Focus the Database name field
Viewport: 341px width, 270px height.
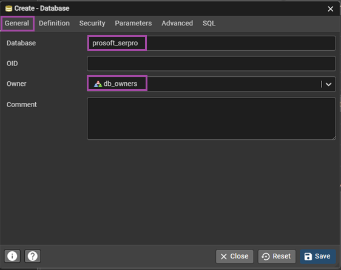pos(211,43)
